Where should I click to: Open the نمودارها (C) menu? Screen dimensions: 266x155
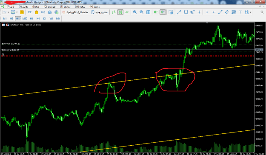49,7
